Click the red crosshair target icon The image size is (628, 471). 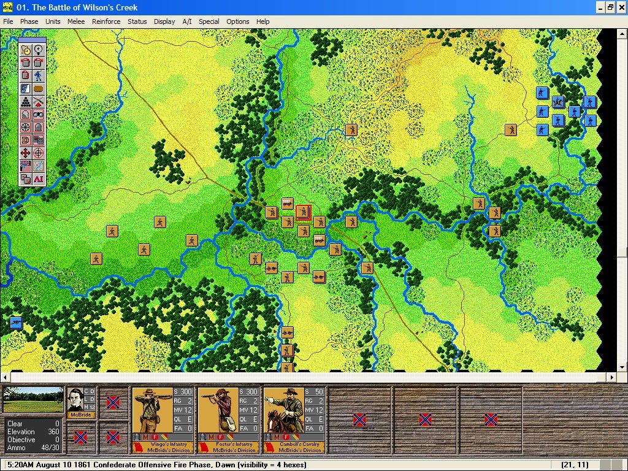pos(39,153)
